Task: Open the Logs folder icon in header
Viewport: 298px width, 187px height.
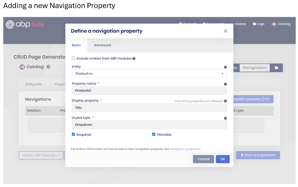Action: coord(255,24)
